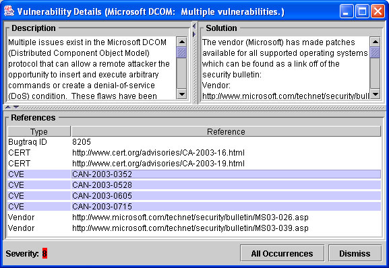
Task: Select the Bugtraq ID row type cell
Action: [39, 142]
